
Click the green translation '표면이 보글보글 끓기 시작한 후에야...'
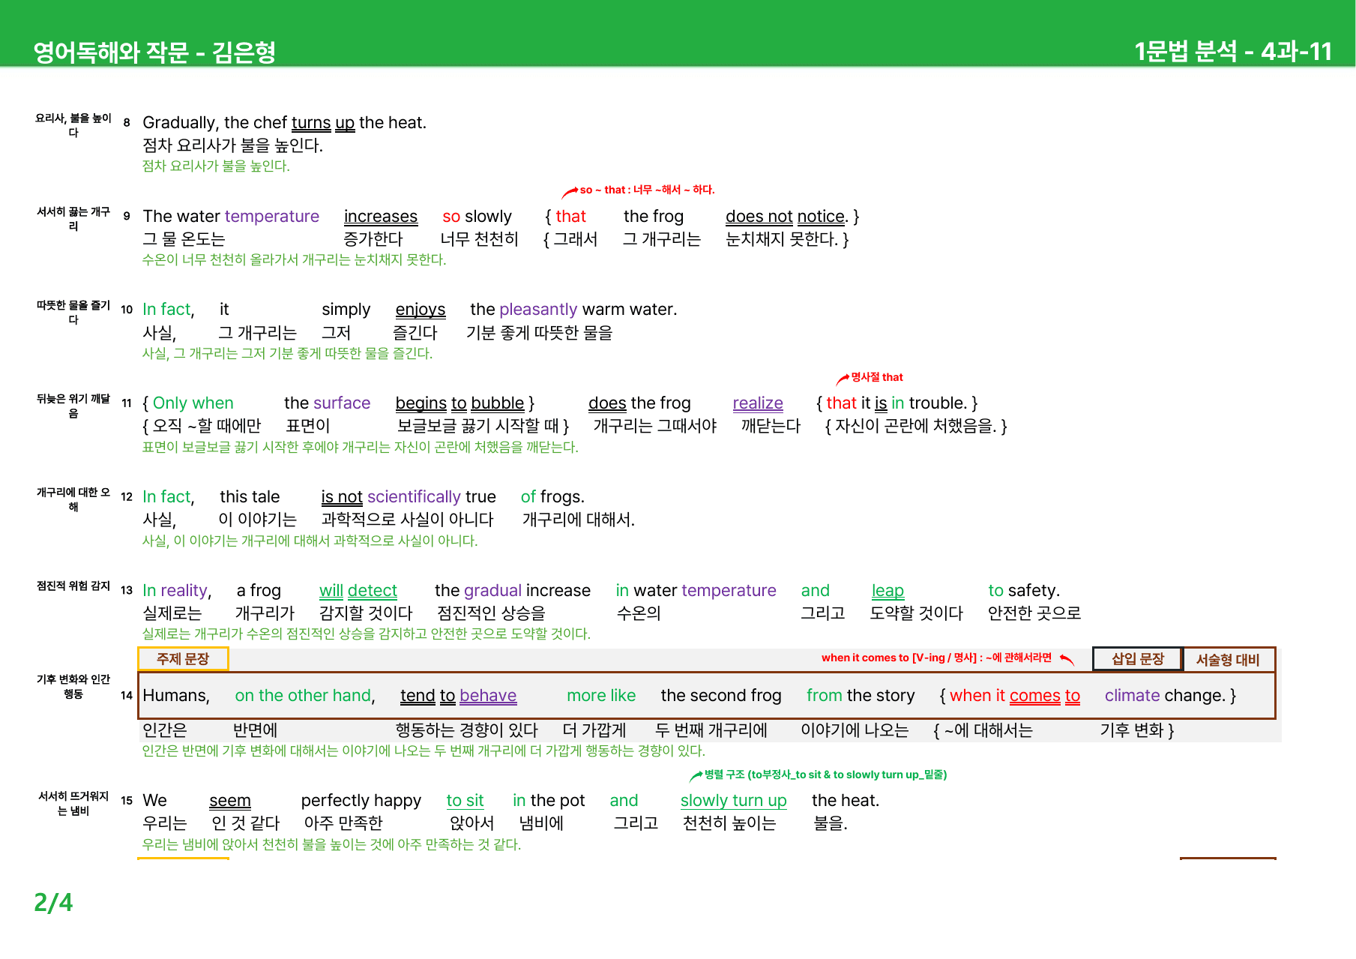point(361,447)
